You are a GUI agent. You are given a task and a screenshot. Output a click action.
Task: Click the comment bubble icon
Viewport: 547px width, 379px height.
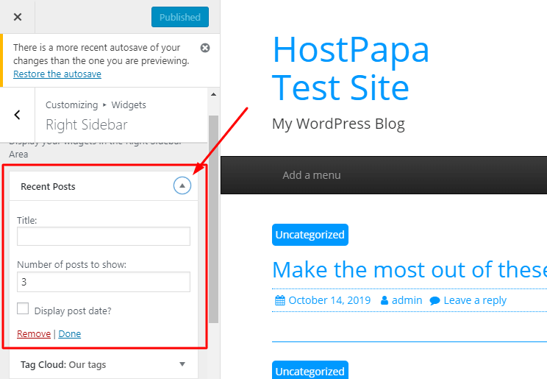(x=435, y=301)
